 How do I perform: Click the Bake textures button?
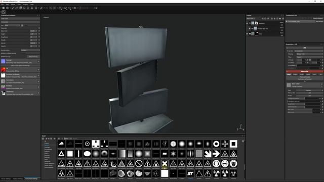pyautogui.click(x=33, y=57)
